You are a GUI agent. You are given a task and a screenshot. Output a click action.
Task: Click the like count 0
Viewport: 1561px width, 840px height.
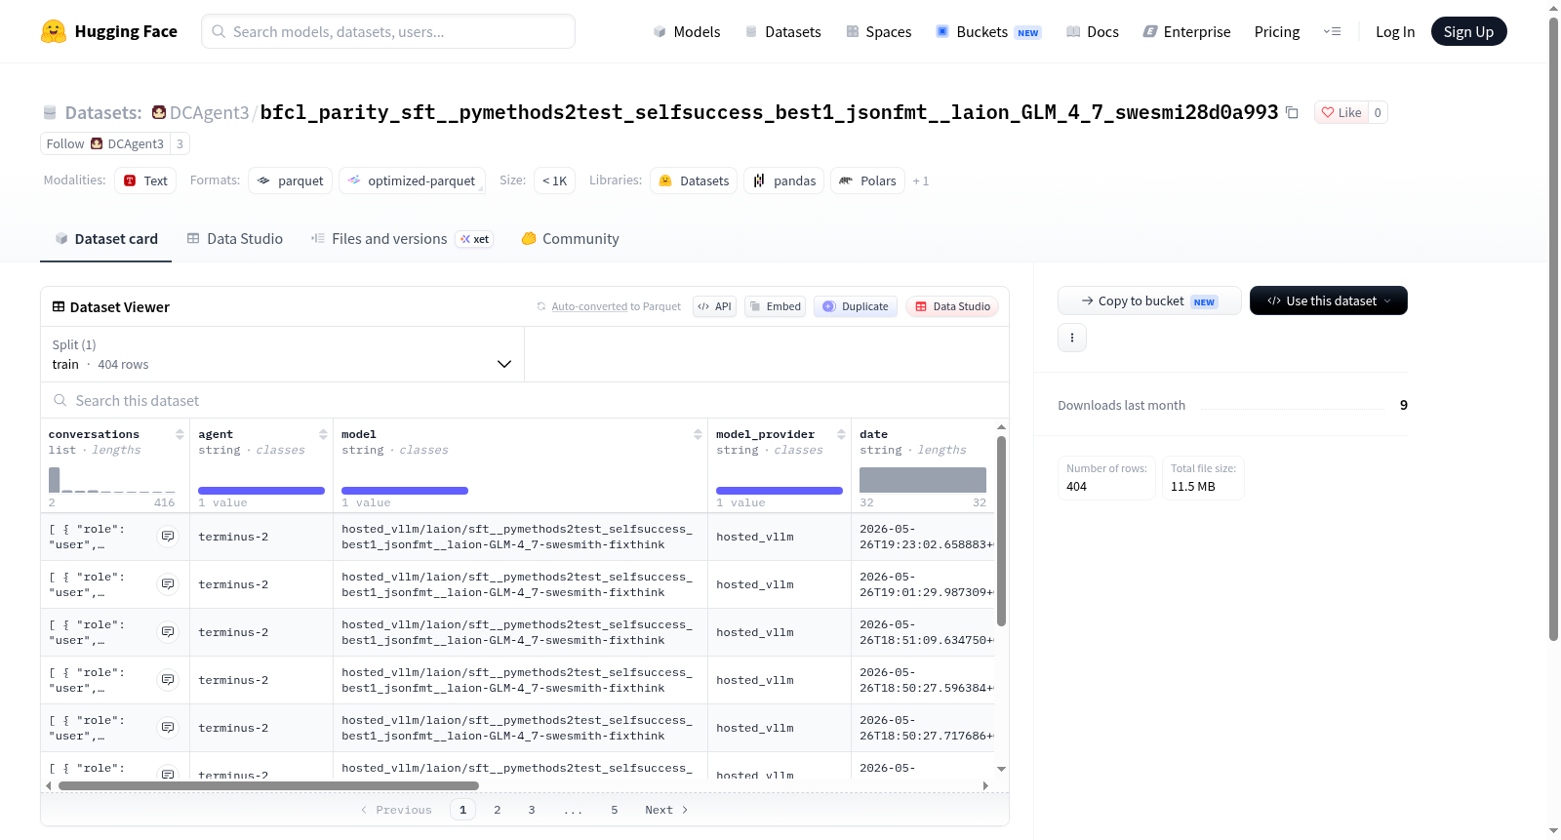(1378, 112)
